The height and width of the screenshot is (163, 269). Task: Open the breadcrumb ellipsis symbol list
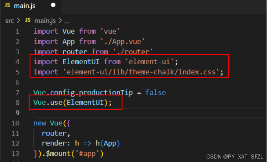pyautogui.click(x=67, y=22)
